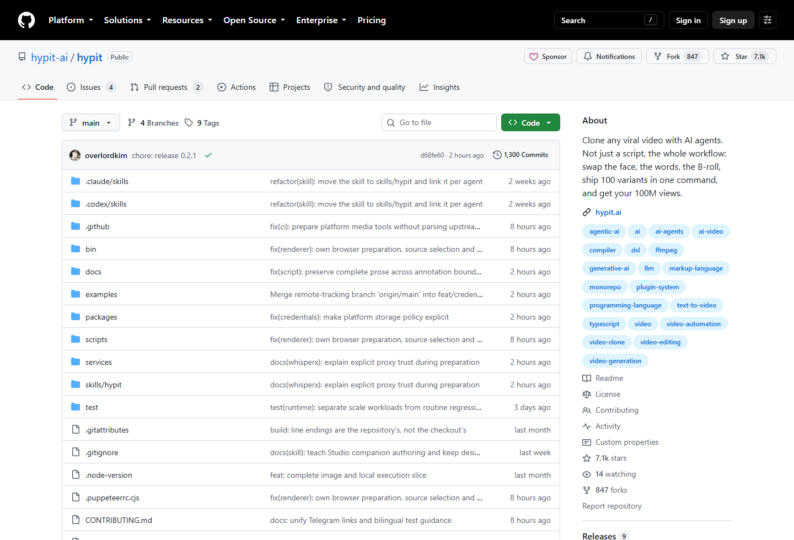This screenshot has width=794, height=540.
Task: Open the Pricing page
Action: pyautogui.click(x=372, y=20)
